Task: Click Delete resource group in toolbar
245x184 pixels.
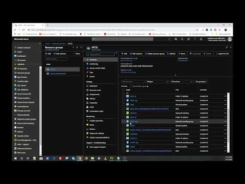Action: point(155,54)
